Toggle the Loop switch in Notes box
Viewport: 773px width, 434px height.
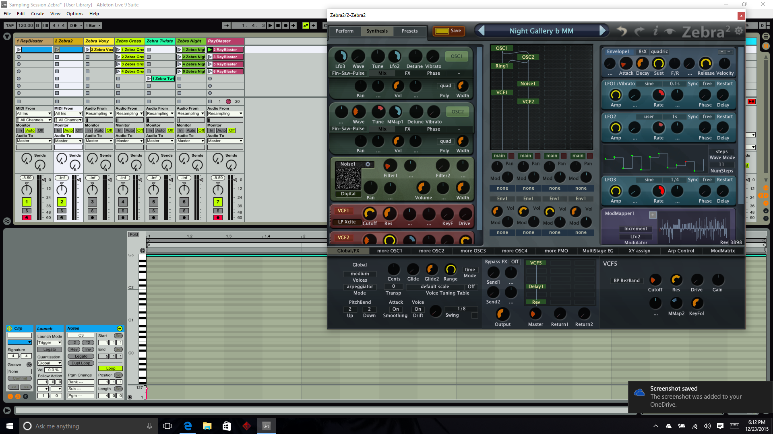click(110, 368)
